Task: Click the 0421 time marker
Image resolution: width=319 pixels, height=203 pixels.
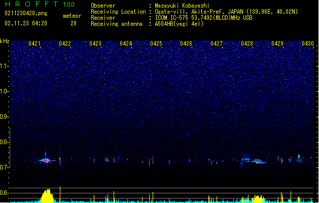Action: click(x=34, y=44)
